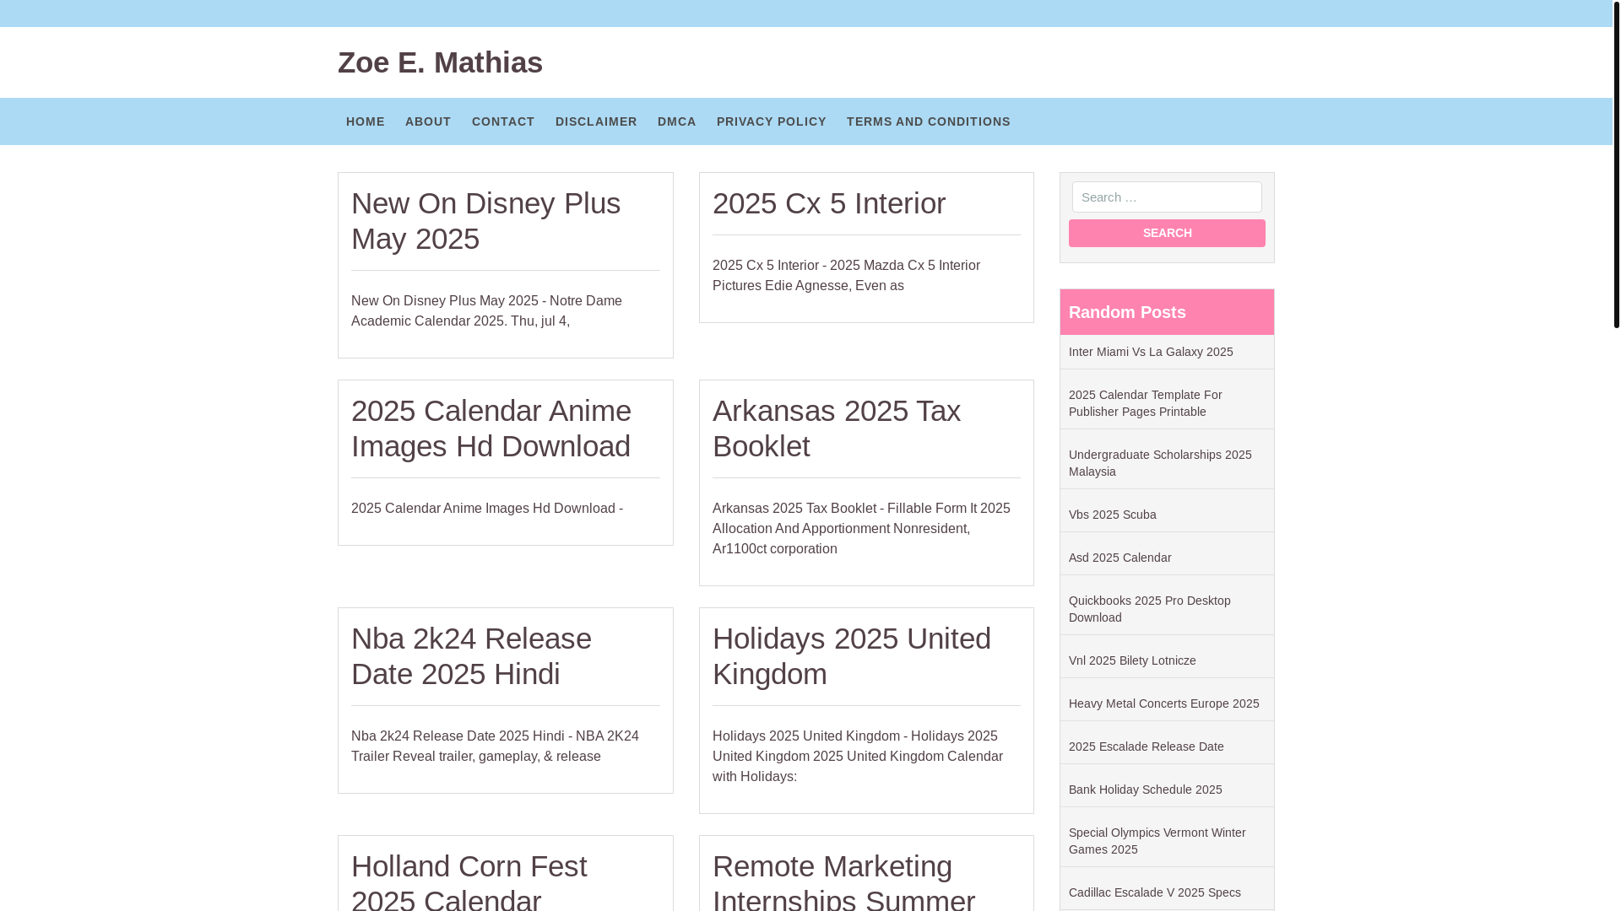Open 2025 Calendar Anime Images Hd Download post
This screenshot has height=911, width=1621.
(x=491, y=429)
